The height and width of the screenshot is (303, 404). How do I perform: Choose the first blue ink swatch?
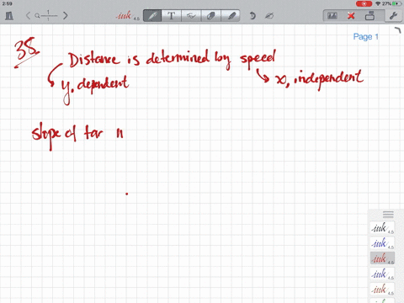tap(382, 243)
